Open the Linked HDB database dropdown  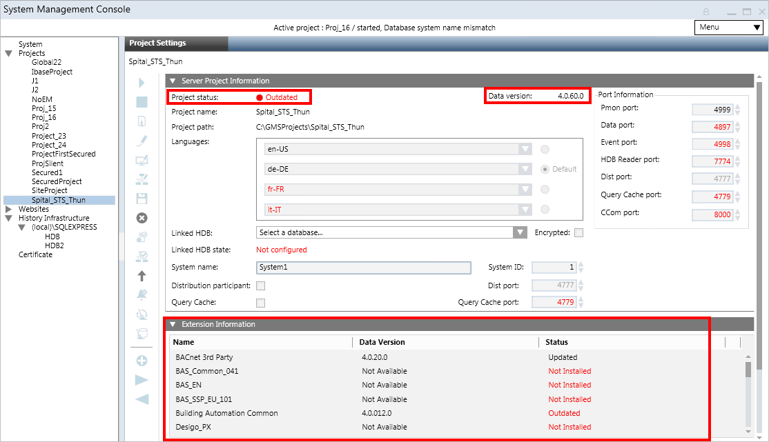520,233
